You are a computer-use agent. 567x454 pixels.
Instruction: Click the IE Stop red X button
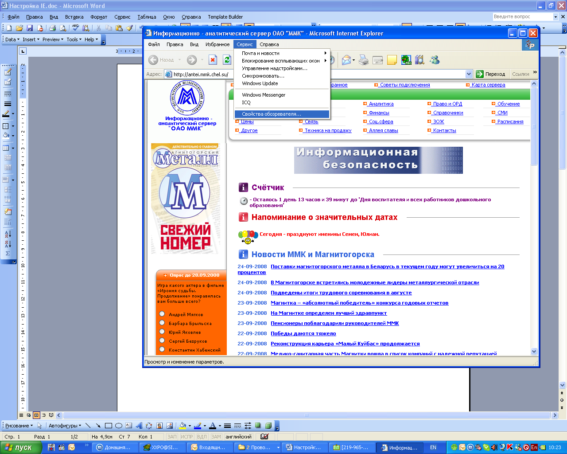tap(213, 60)
